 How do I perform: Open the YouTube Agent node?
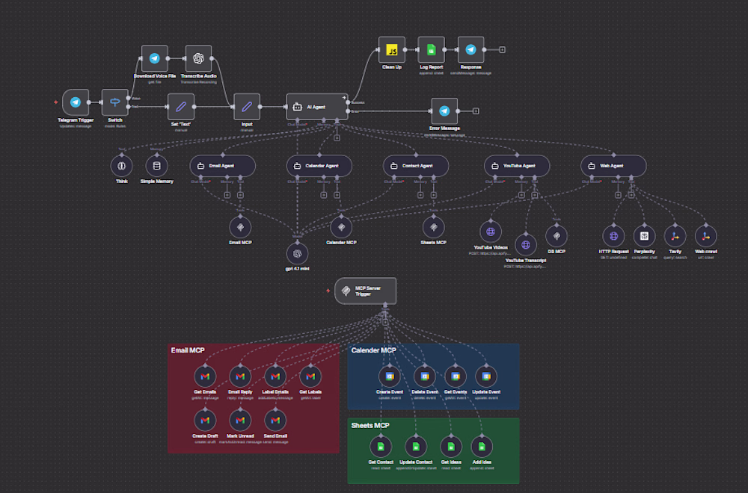517,166
